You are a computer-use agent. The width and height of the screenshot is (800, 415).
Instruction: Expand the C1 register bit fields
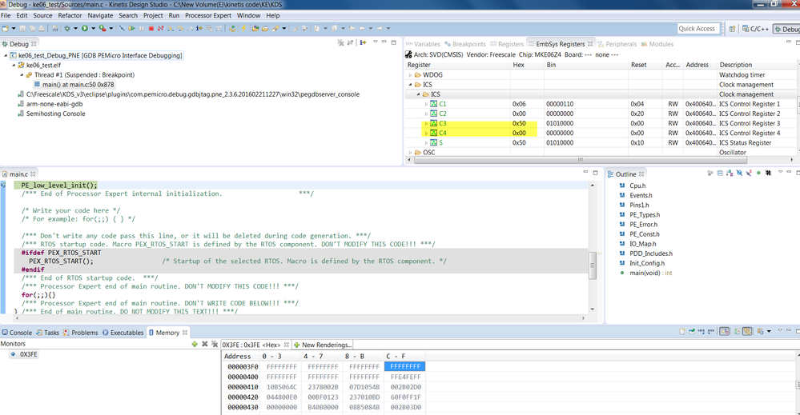coord(427,104)
